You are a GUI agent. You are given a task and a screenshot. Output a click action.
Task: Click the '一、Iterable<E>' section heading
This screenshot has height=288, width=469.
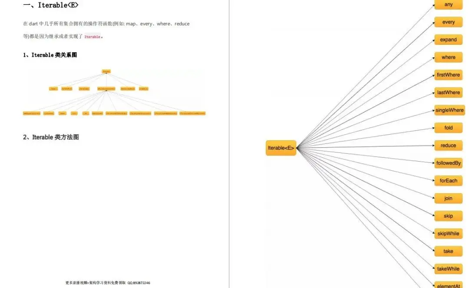coord(51,5)
